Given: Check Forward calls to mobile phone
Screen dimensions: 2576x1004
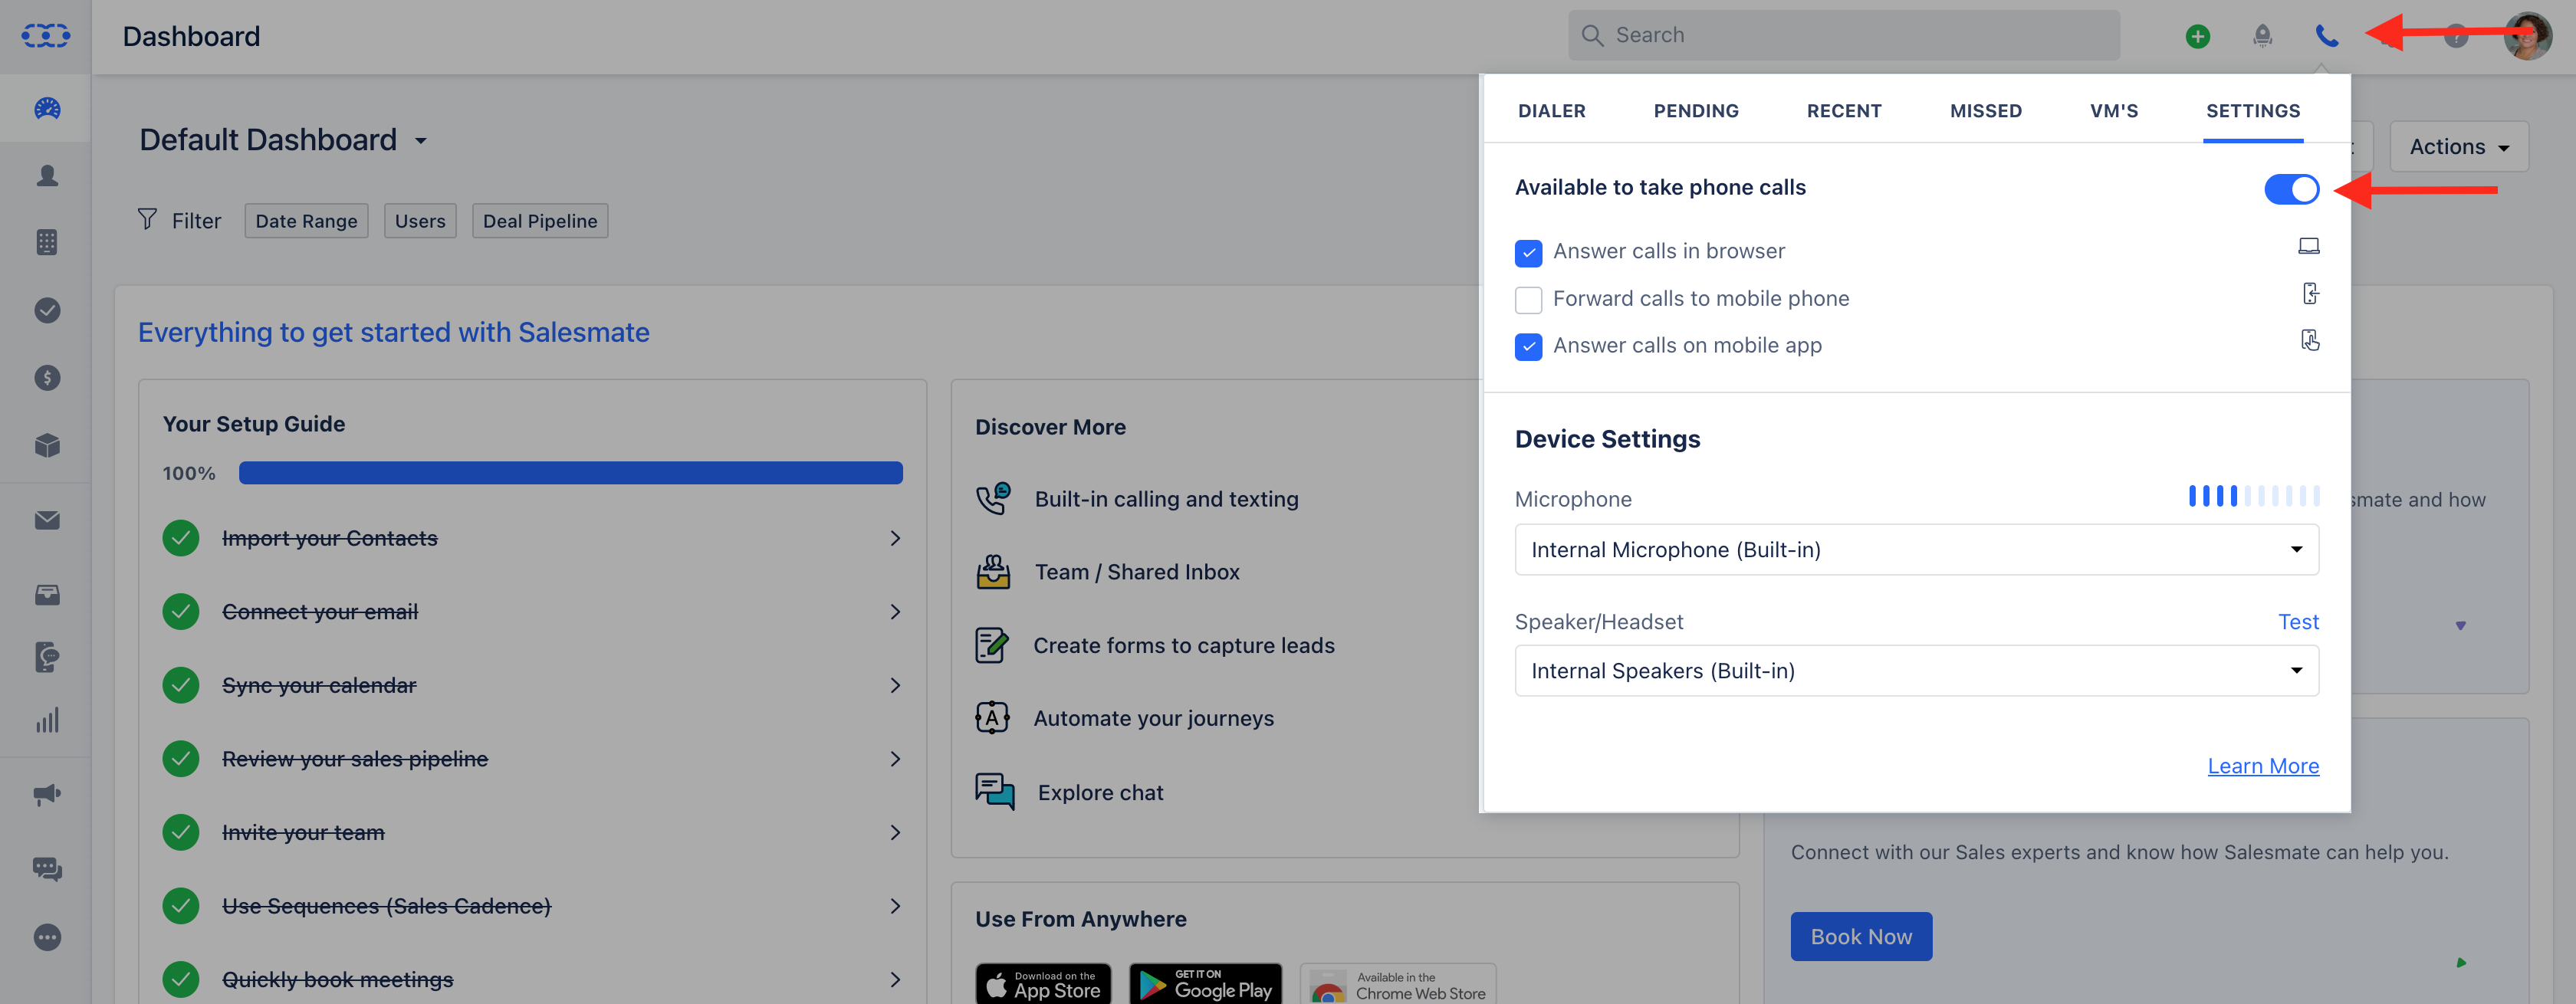Looking at the screenshot, I should pyautogui.click(x=1528, y=300).
